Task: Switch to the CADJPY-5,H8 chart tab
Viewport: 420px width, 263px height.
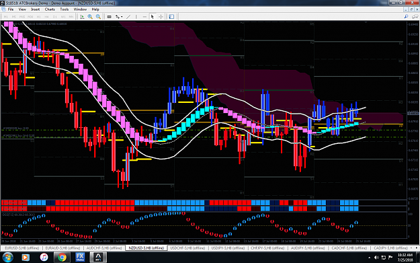Action: (391, 248)
